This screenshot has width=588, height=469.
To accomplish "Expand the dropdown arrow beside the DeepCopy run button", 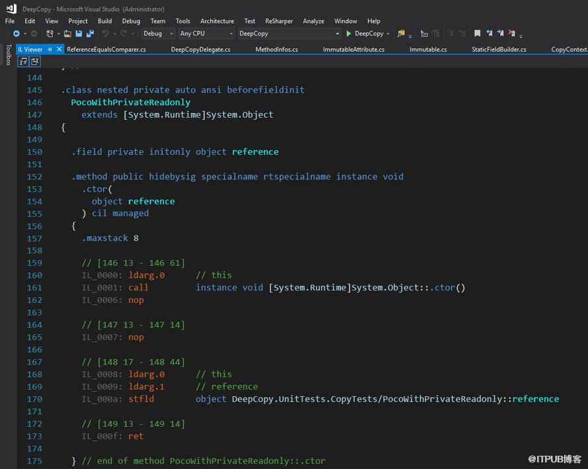I will [388, 34].
